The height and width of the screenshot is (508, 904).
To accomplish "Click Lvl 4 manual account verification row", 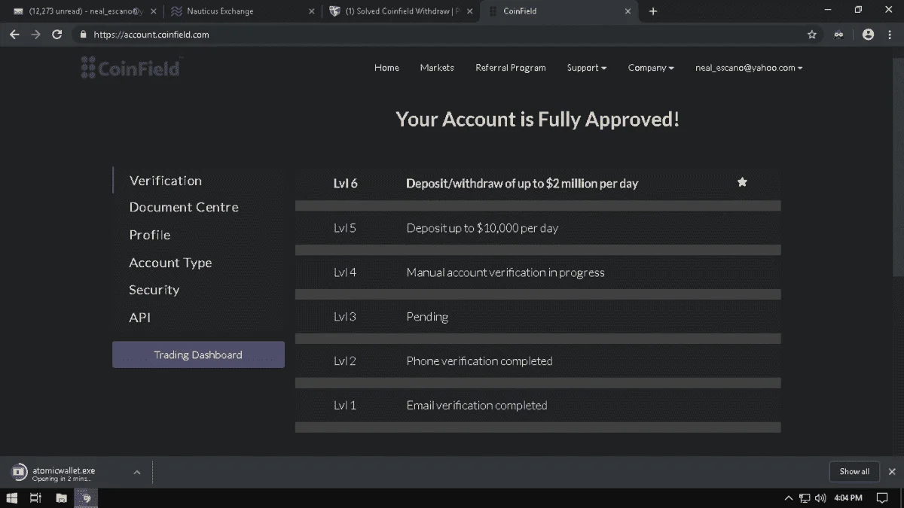I will [x=538, y=272].
